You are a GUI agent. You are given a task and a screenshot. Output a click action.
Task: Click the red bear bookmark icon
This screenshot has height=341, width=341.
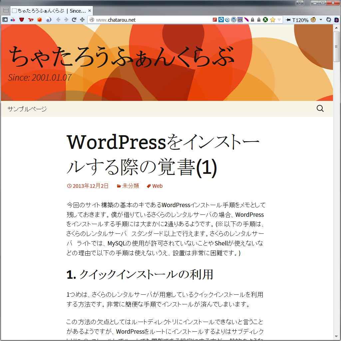click(x=22, y=20)
